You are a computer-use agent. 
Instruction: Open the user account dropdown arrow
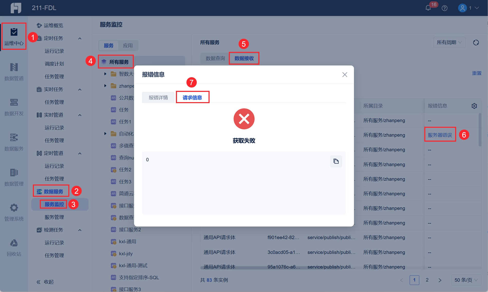tap(477, 8)
